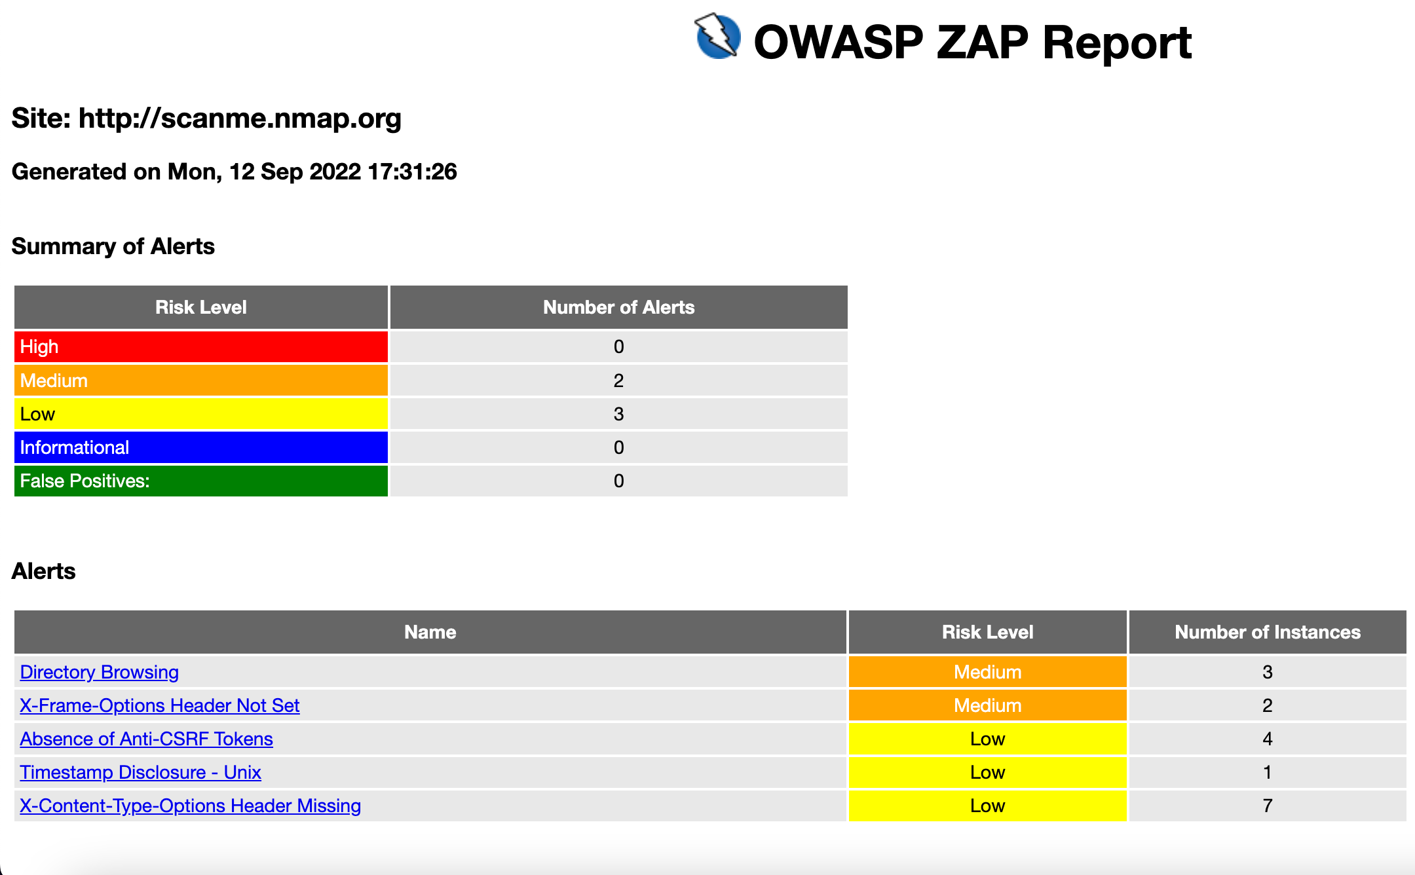Click instance count 1 for Timestamp Disclosure
The height and width of the screenshot is (875, 1415).
(1267, 772)
